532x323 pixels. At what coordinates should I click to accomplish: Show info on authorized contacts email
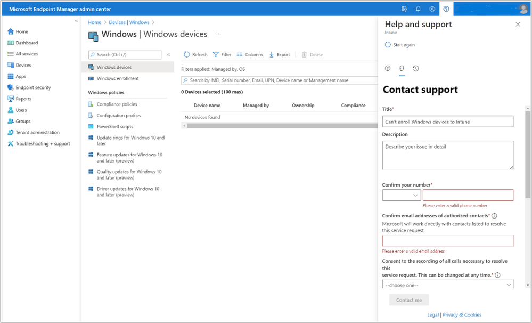pos(494,216)
